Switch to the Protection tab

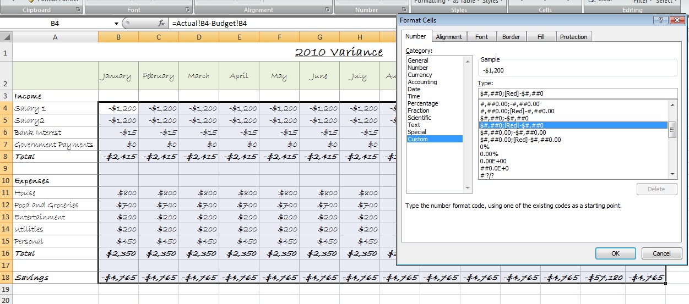tap(573, 37)
